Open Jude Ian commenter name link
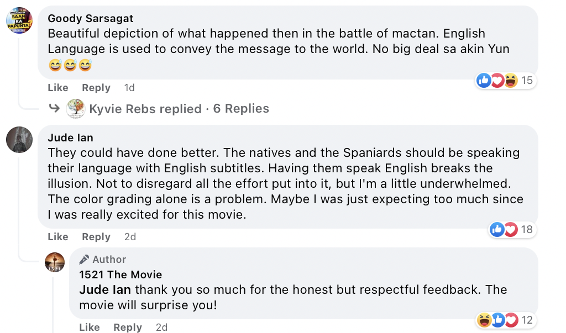Image resolution: width=566 pixels, height=333 pixels. (70, 138)
